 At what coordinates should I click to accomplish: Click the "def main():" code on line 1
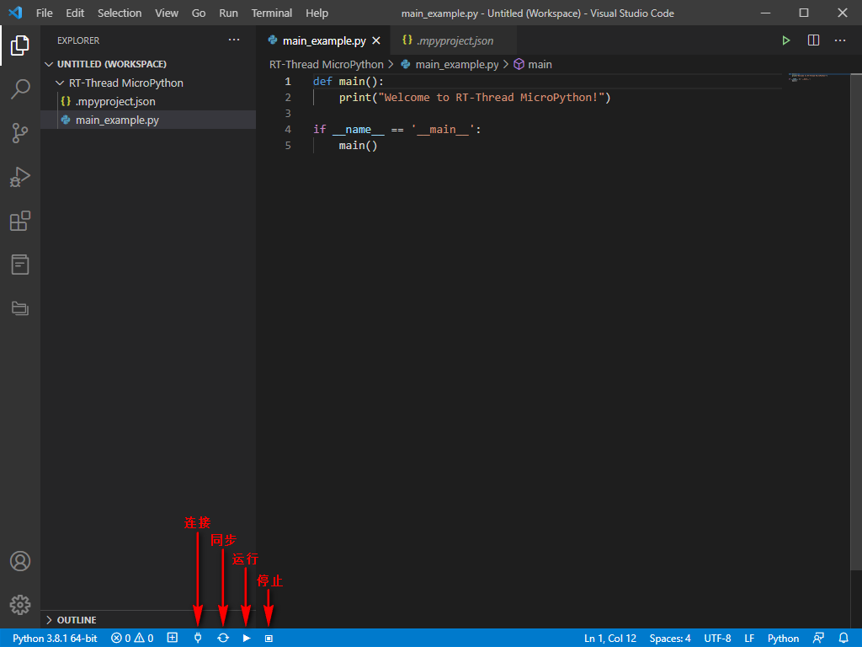click(348, 82)
